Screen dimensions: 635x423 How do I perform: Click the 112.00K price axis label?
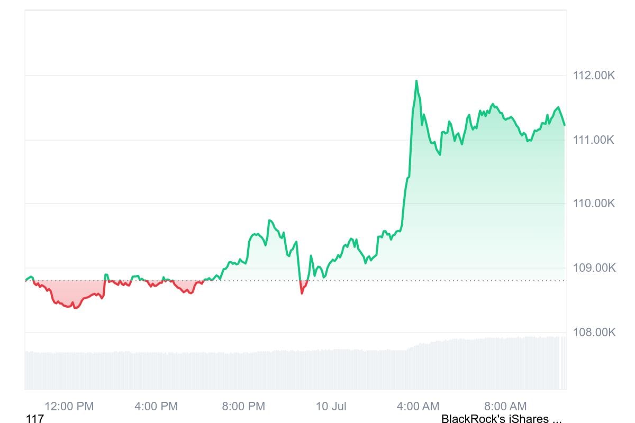[594, 76]
